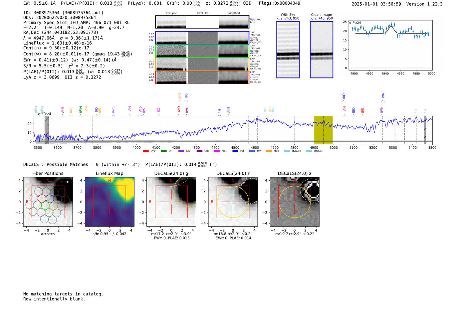Click the Primary Spec_Slot_IFU_AMP line
This screenshot has height=317, width=466.
[x=76, y=23]
